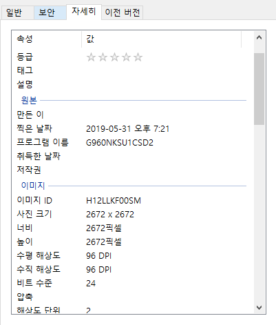Click the scroll up arrow
Viewport: 276px width, 325px height.
click(x=259, y=37)
